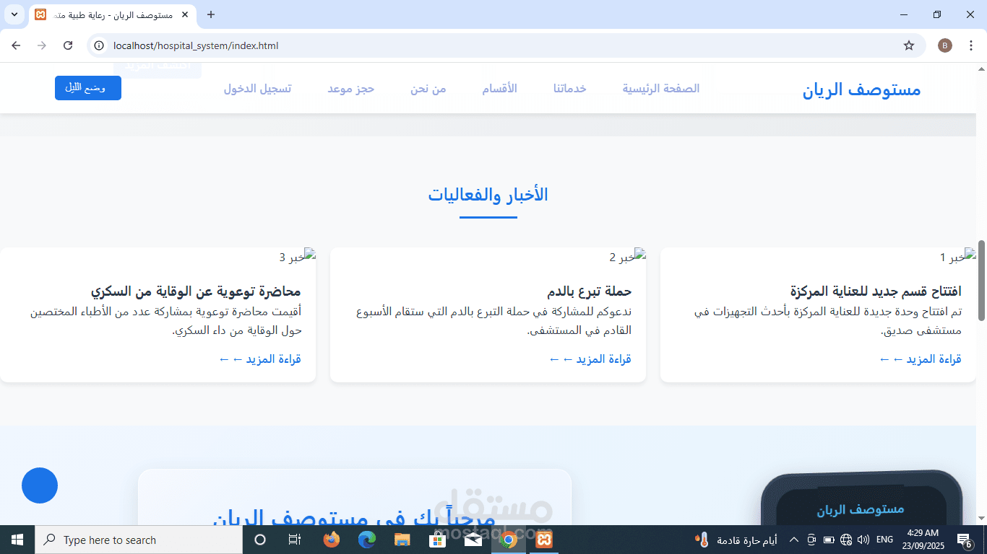The width and height of the screenshot is (987, 554).
Task: Read more on افتتاح قسم جديد card
Action: tap(921, 359)
